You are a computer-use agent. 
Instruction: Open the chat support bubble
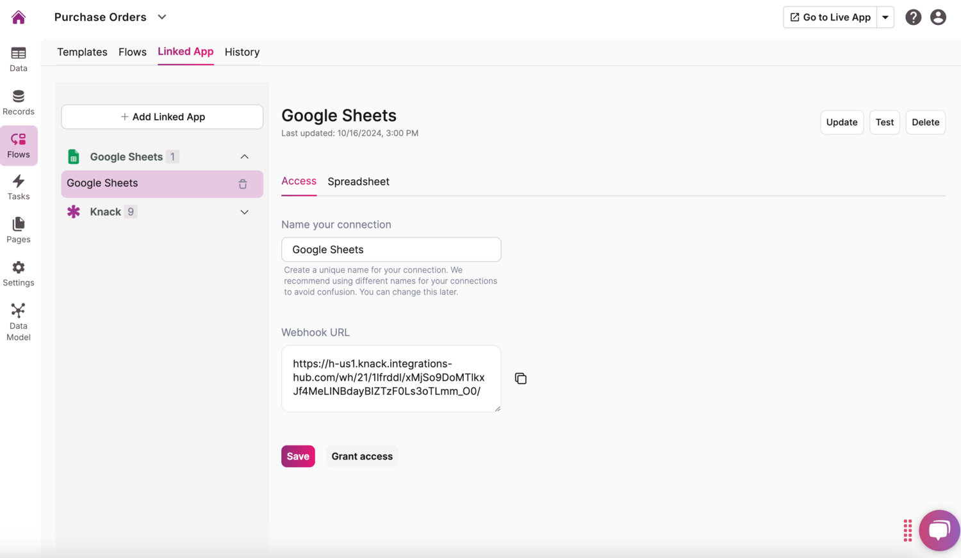click(x=939, y=530)
